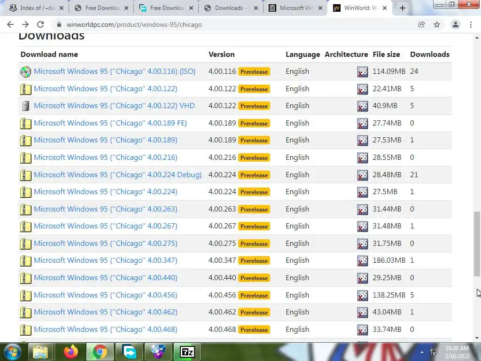Go forward in browser history

tap(25, 24)
